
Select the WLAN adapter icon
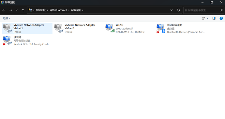point(110,28)
